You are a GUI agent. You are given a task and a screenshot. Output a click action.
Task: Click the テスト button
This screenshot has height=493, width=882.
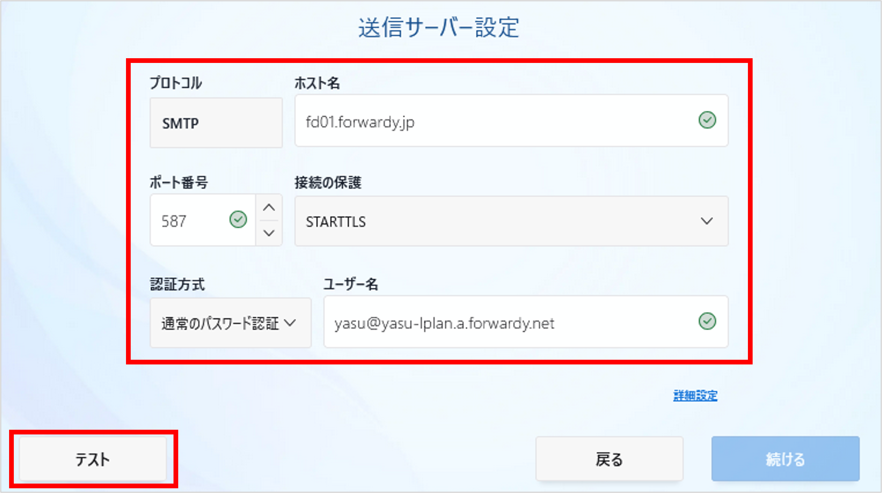tap(93, 459)
